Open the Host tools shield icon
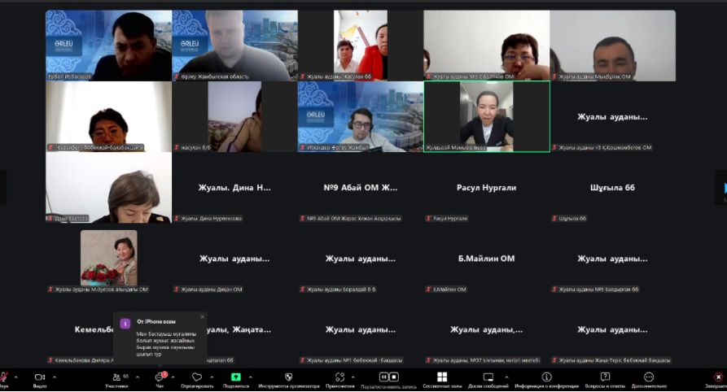727x392 pixels. click(288, 377)
